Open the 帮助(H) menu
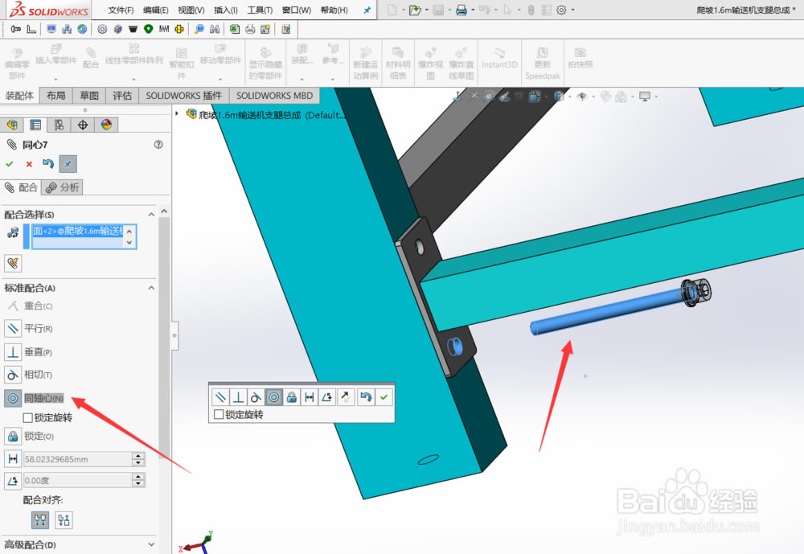Screen dimensions: 804x554 click(x=334, y=10)
